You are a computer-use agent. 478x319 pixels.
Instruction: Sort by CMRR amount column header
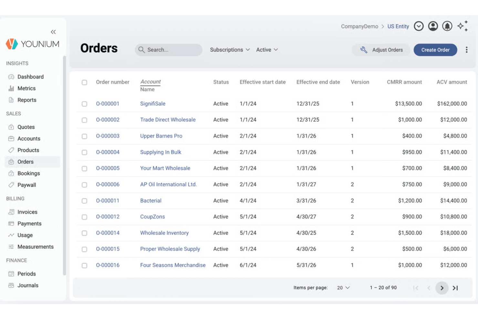click(404, 82)
